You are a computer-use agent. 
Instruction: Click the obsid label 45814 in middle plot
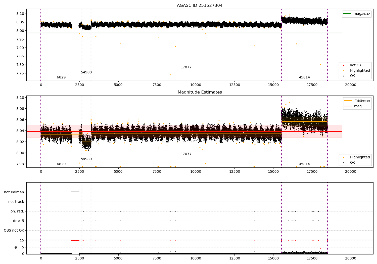(304, 164)
